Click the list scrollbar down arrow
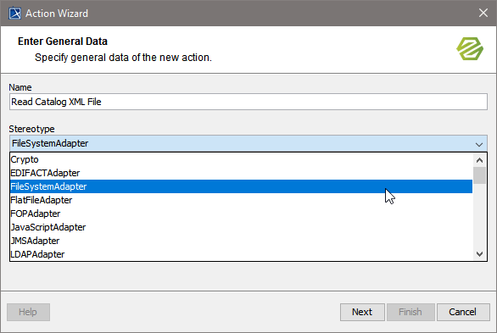497x333 pixels. tap(479, 254)
